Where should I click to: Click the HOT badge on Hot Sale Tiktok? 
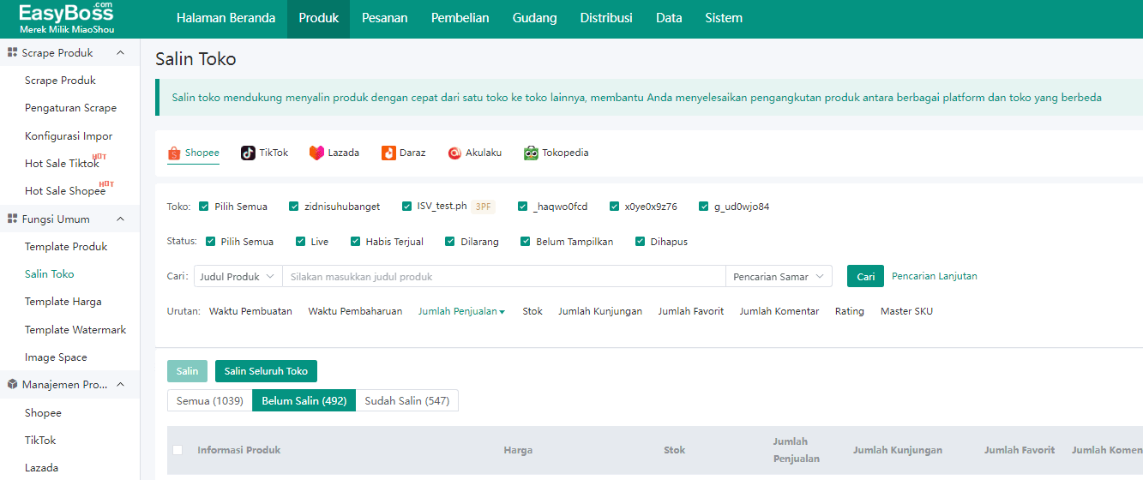pyautogui.click(x=99, y=157)
